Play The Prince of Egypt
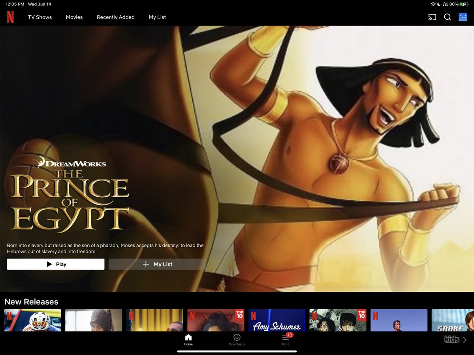This screenshot has height=355, width=474. (x=56, y=264)
